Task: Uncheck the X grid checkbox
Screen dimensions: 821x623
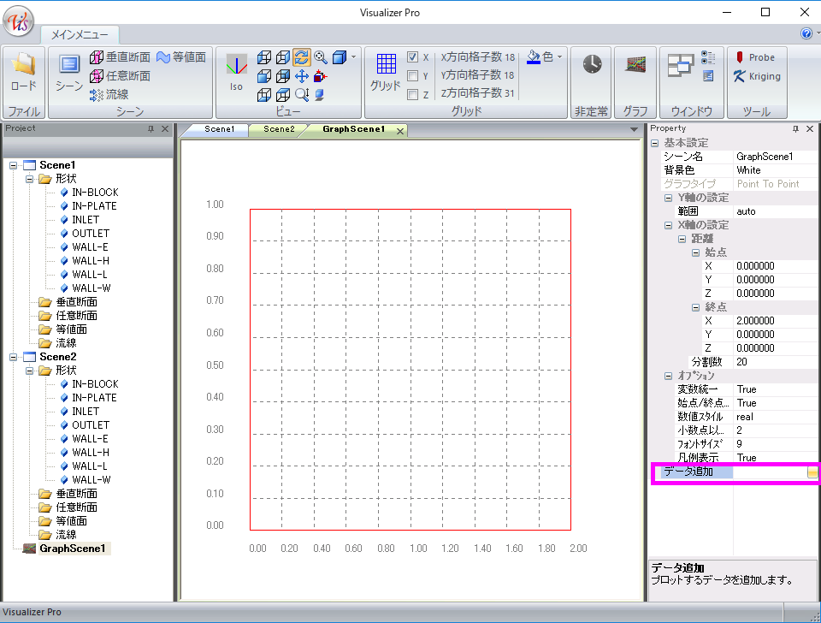Action: click(413, 57)
